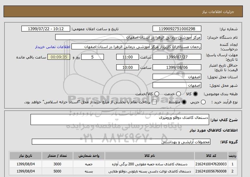Screen dimensions: 250x177
Task: Click the need number field 1199092751000298
Action: coord(177,29)
